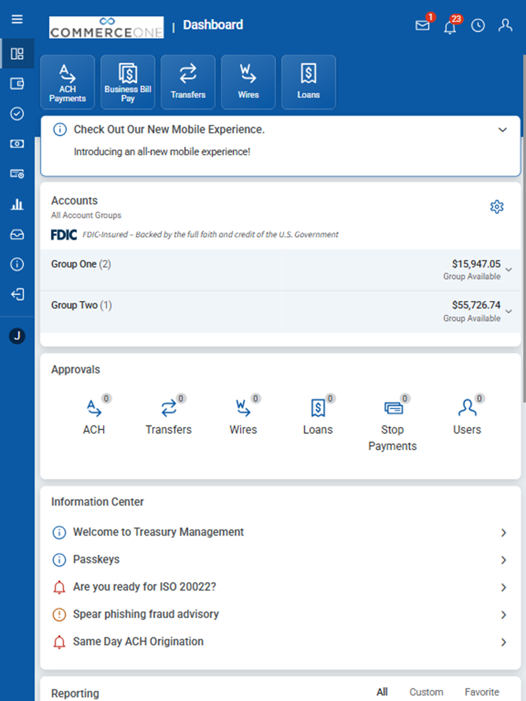Click the clock icon in header
Viewport: 526px width, 701px height.
(478, 26)
